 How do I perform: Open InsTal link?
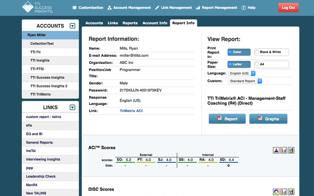click(x=50, y=151)
